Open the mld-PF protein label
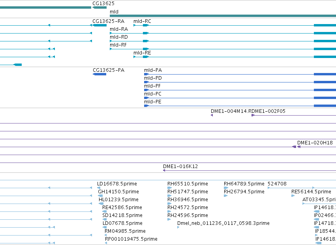The width and height of the screenshot is (336, 245). point(152,86)
